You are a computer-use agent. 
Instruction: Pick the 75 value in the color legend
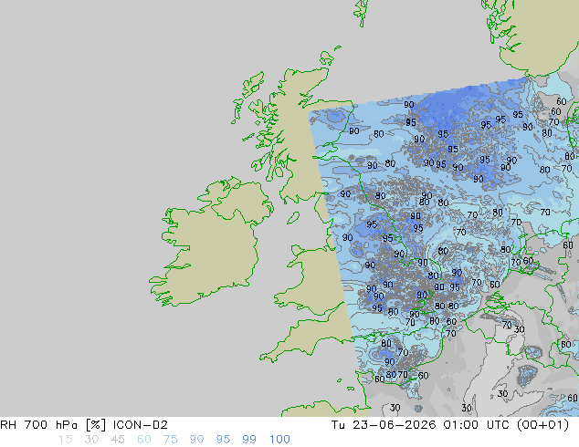(x=170, y=440)
